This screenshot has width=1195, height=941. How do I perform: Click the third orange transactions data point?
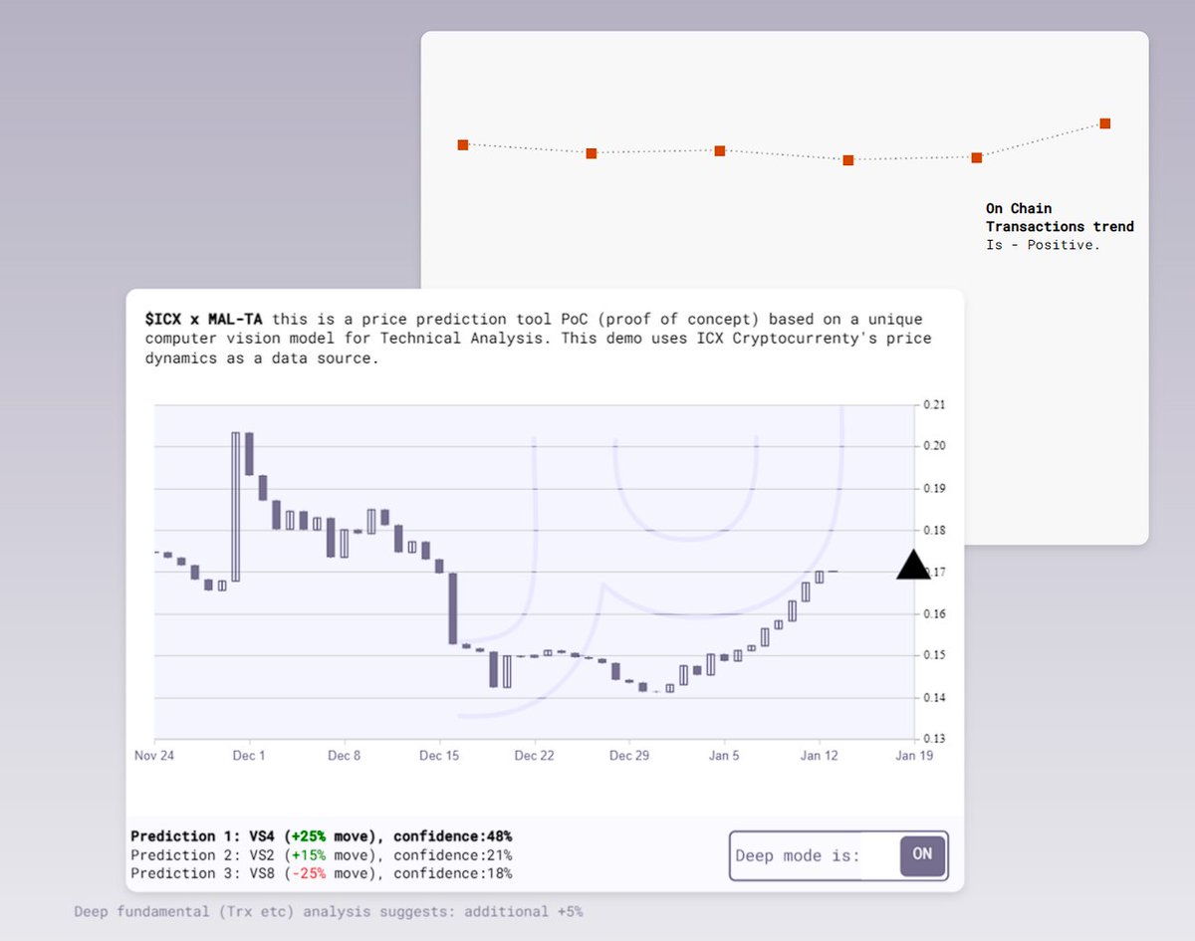[x=720, y=150]
